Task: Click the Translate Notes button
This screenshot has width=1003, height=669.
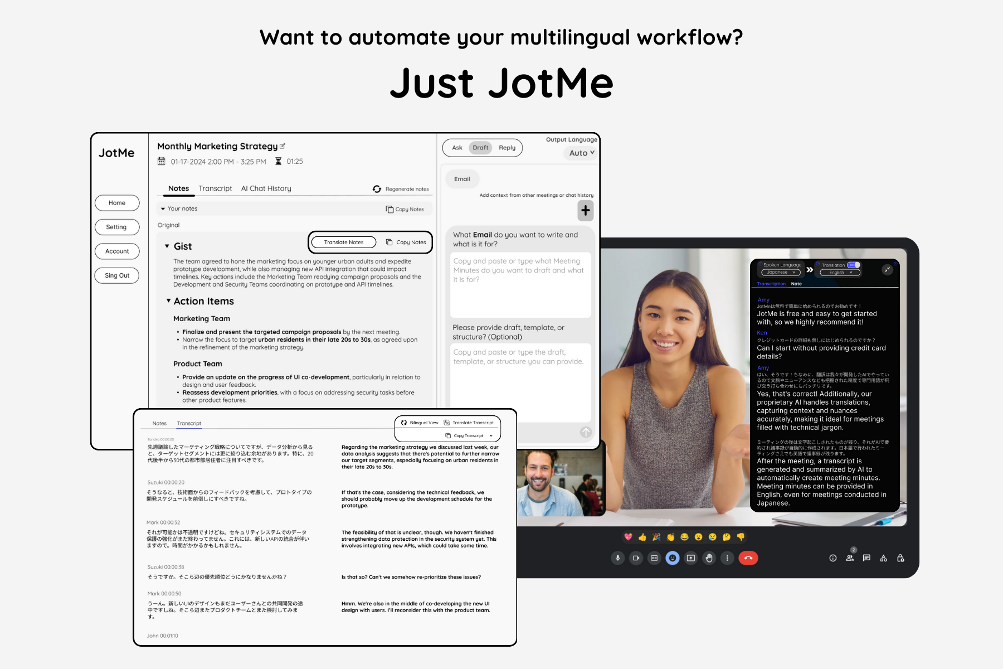Action: tap(344, 243)
